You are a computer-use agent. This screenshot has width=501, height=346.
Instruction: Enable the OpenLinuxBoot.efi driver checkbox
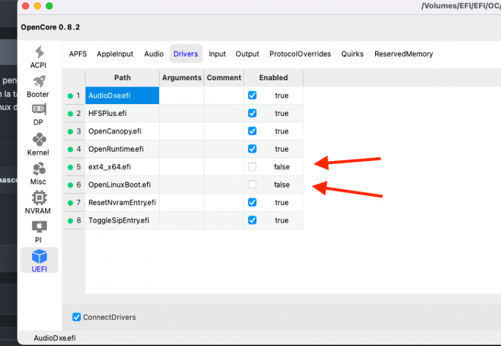click(x=252, y=184)
